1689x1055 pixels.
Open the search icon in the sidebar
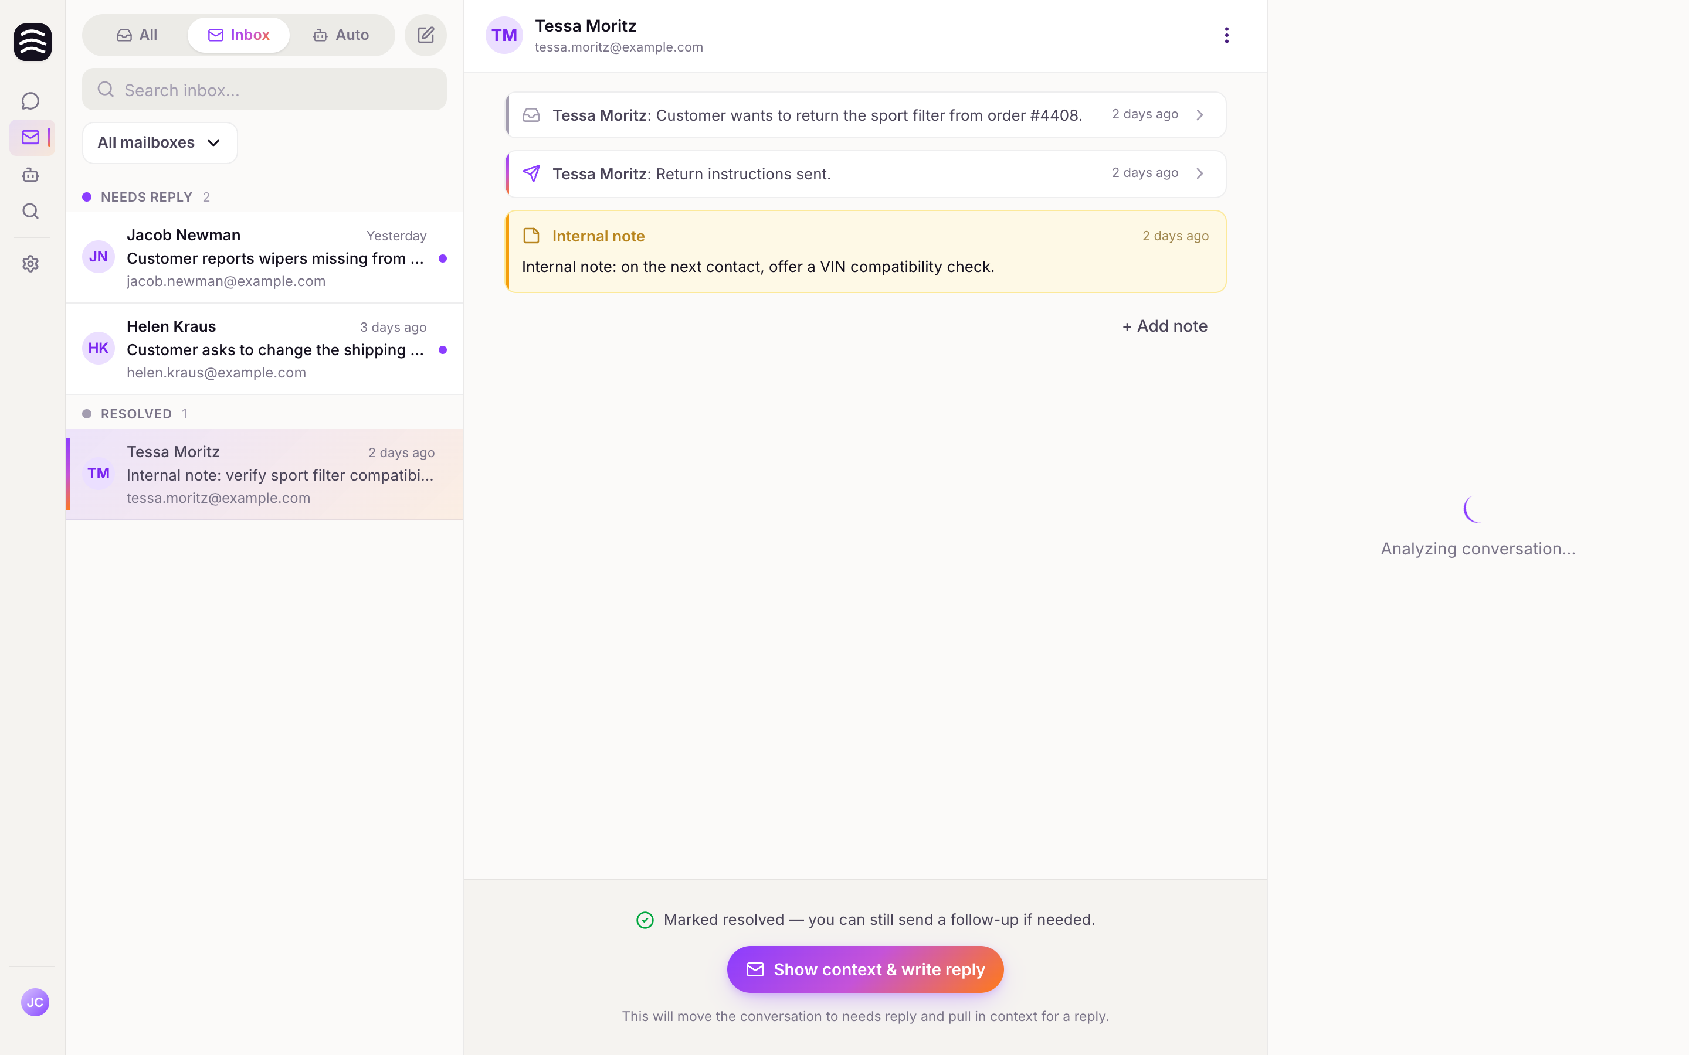tap(30, 211)
